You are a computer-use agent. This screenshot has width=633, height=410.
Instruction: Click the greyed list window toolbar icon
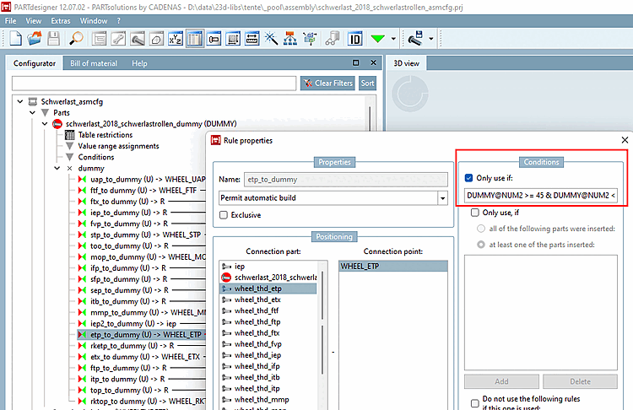(x=100, y=39)
